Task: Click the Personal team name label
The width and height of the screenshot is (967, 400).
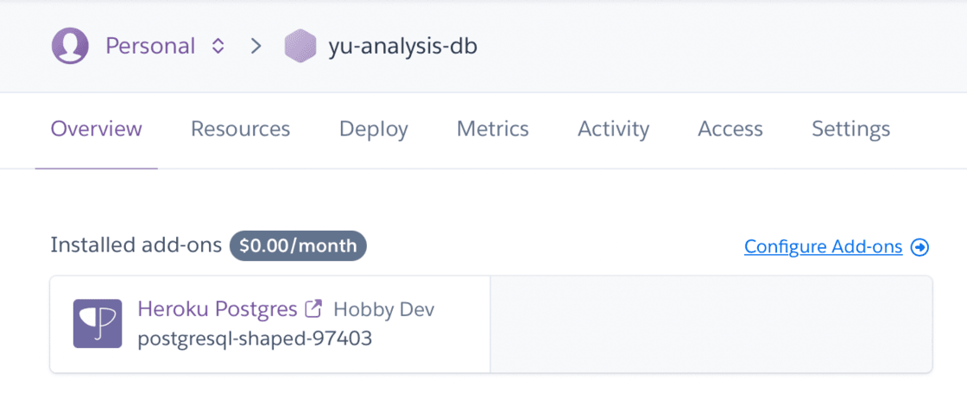Action: pos(150,46)
